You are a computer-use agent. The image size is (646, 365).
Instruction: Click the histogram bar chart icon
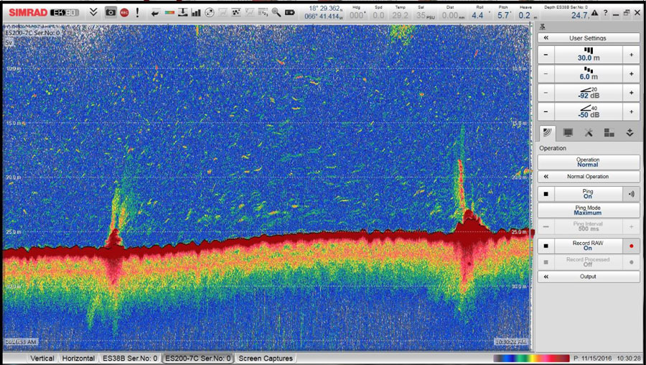pyautogui.click(x=196, y=12)
